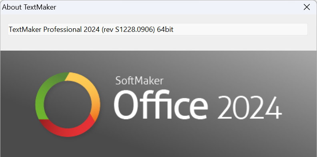Close the About TextMaker dialog

307,7
